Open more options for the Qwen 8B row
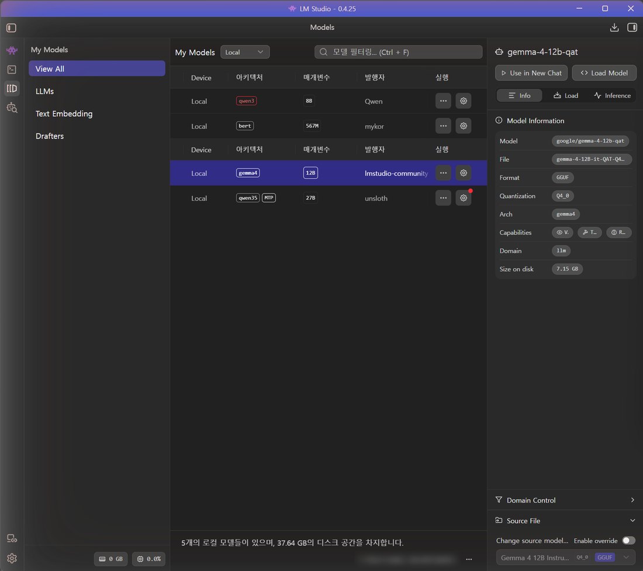 pyautogui.click(x=443, y=101)
